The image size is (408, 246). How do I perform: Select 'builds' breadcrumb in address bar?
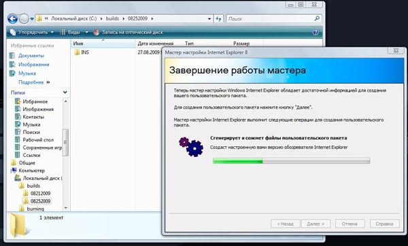(x=112, y=19)
